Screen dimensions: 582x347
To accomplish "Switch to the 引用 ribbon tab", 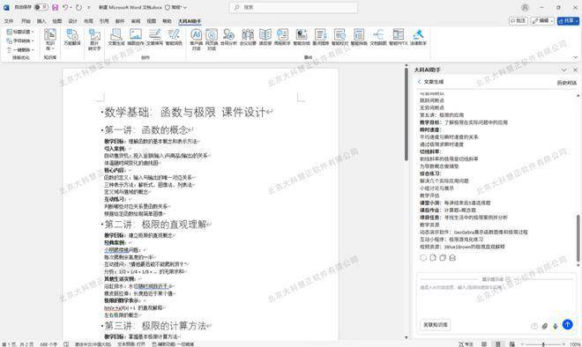I will pyautogui.click(x=104, y=21).
